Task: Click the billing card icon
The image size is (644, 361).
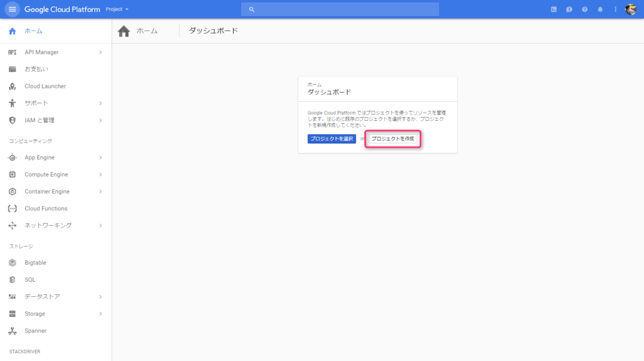Action: coord(13,69)
